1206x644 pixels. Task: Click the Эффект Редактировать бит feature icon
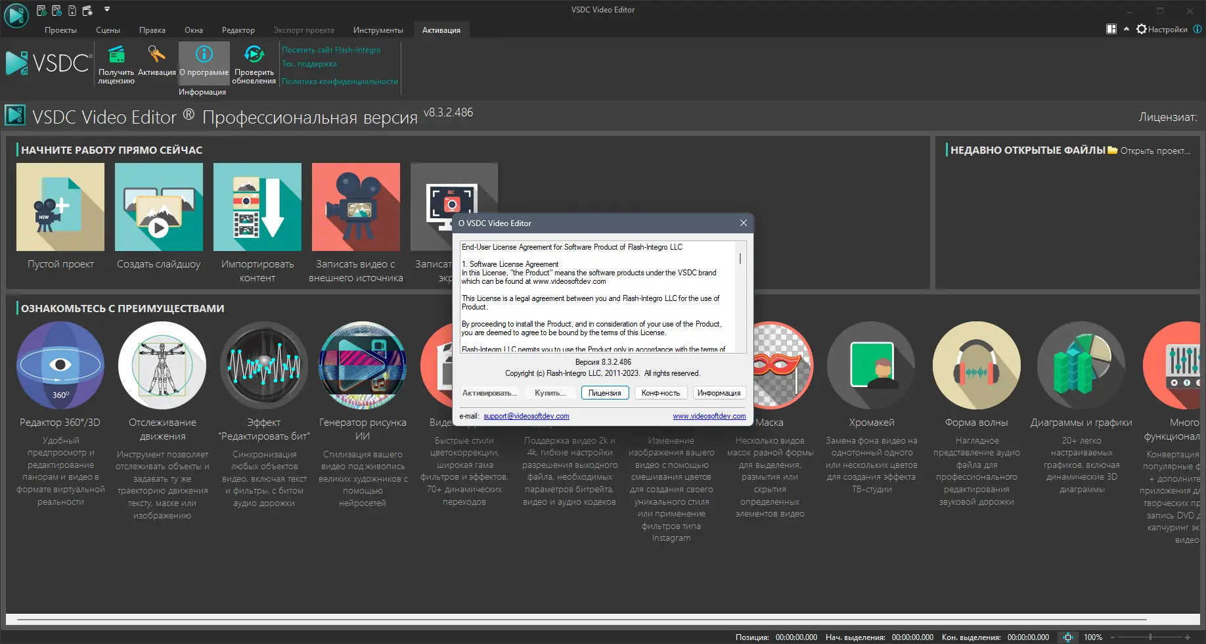(x=264, y=365)
